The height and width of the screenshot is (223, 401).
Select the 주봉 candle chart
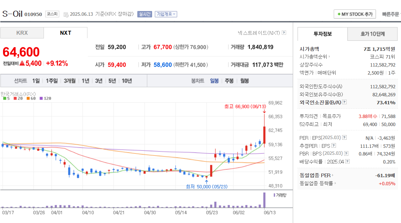(229, 81)
